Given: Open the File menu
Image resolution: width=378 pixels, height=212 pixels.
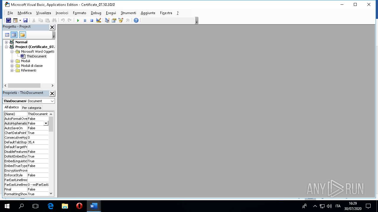Looking at the screenshot, I should click(x=10, y=13).
